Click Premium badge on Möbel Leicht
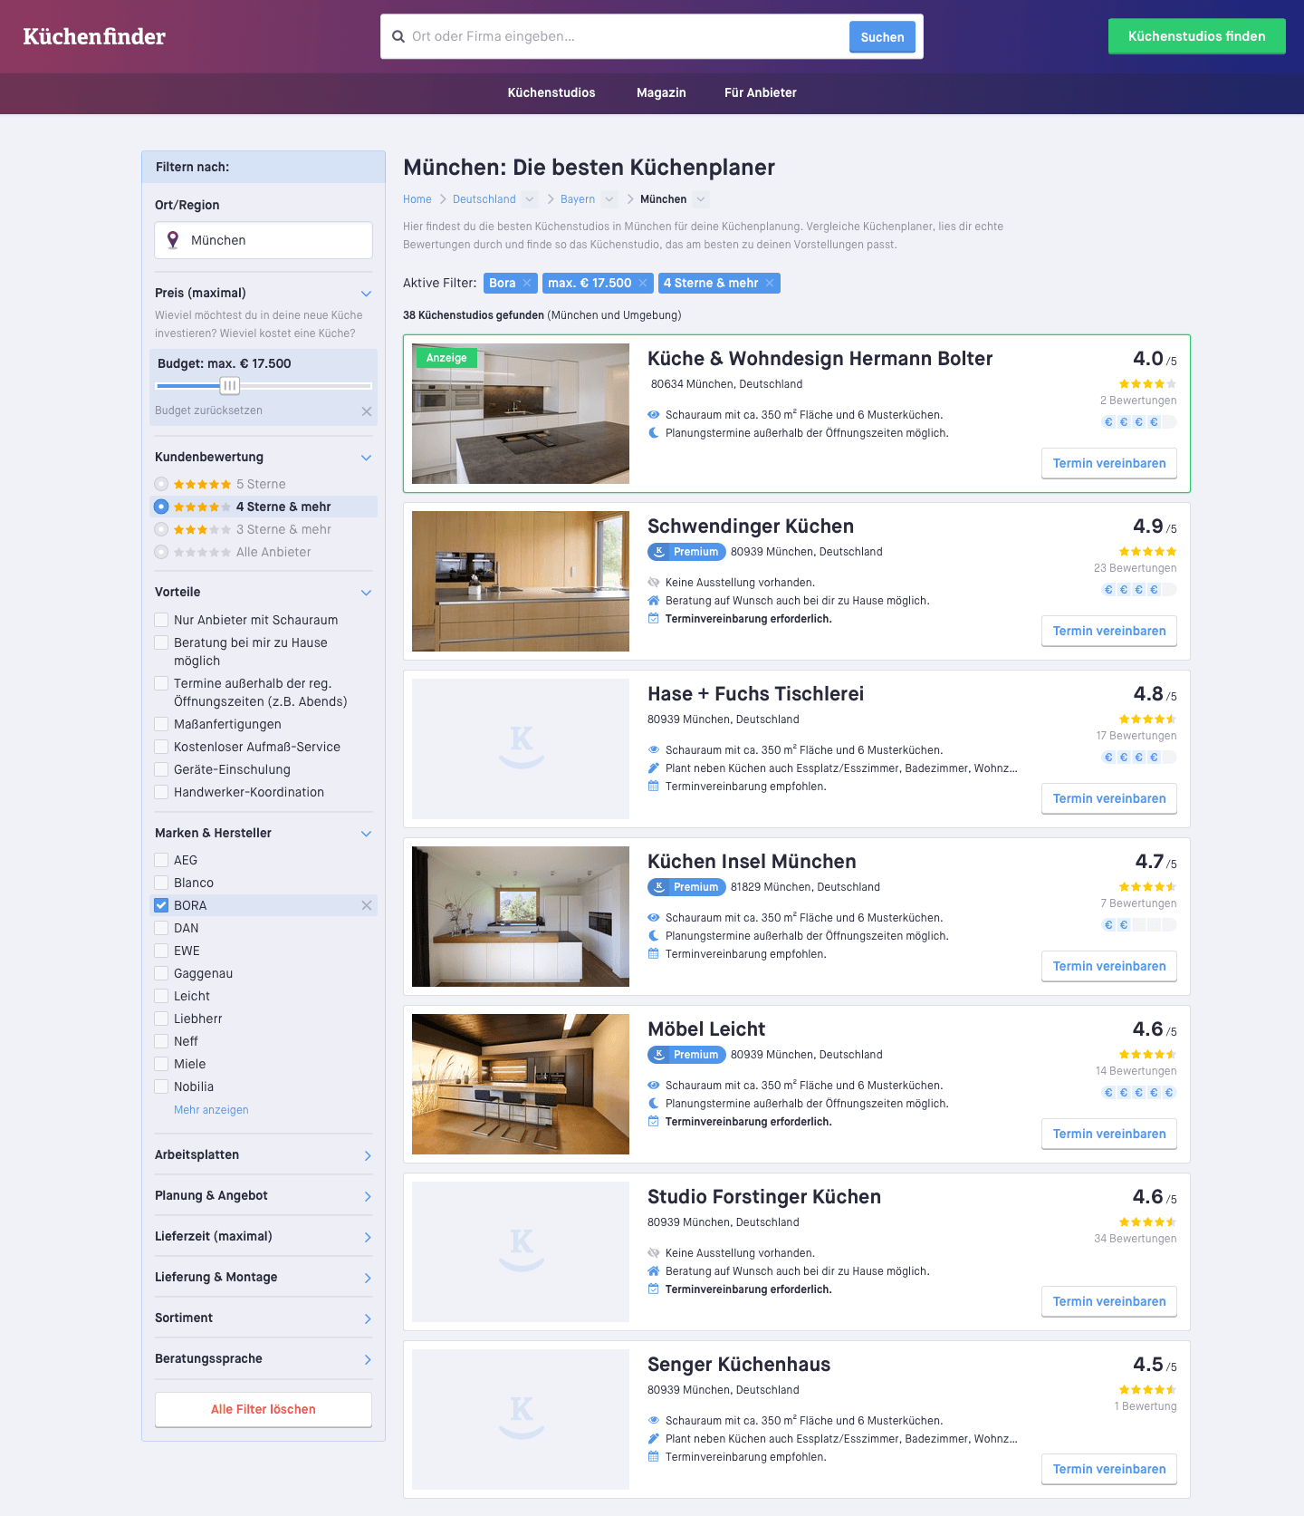 click(x=686, y=1055)
